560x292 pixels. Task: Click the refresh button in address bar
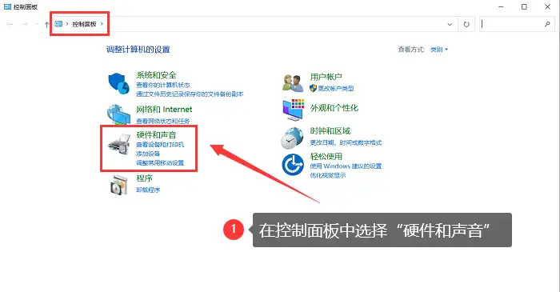tap(466, 24)
